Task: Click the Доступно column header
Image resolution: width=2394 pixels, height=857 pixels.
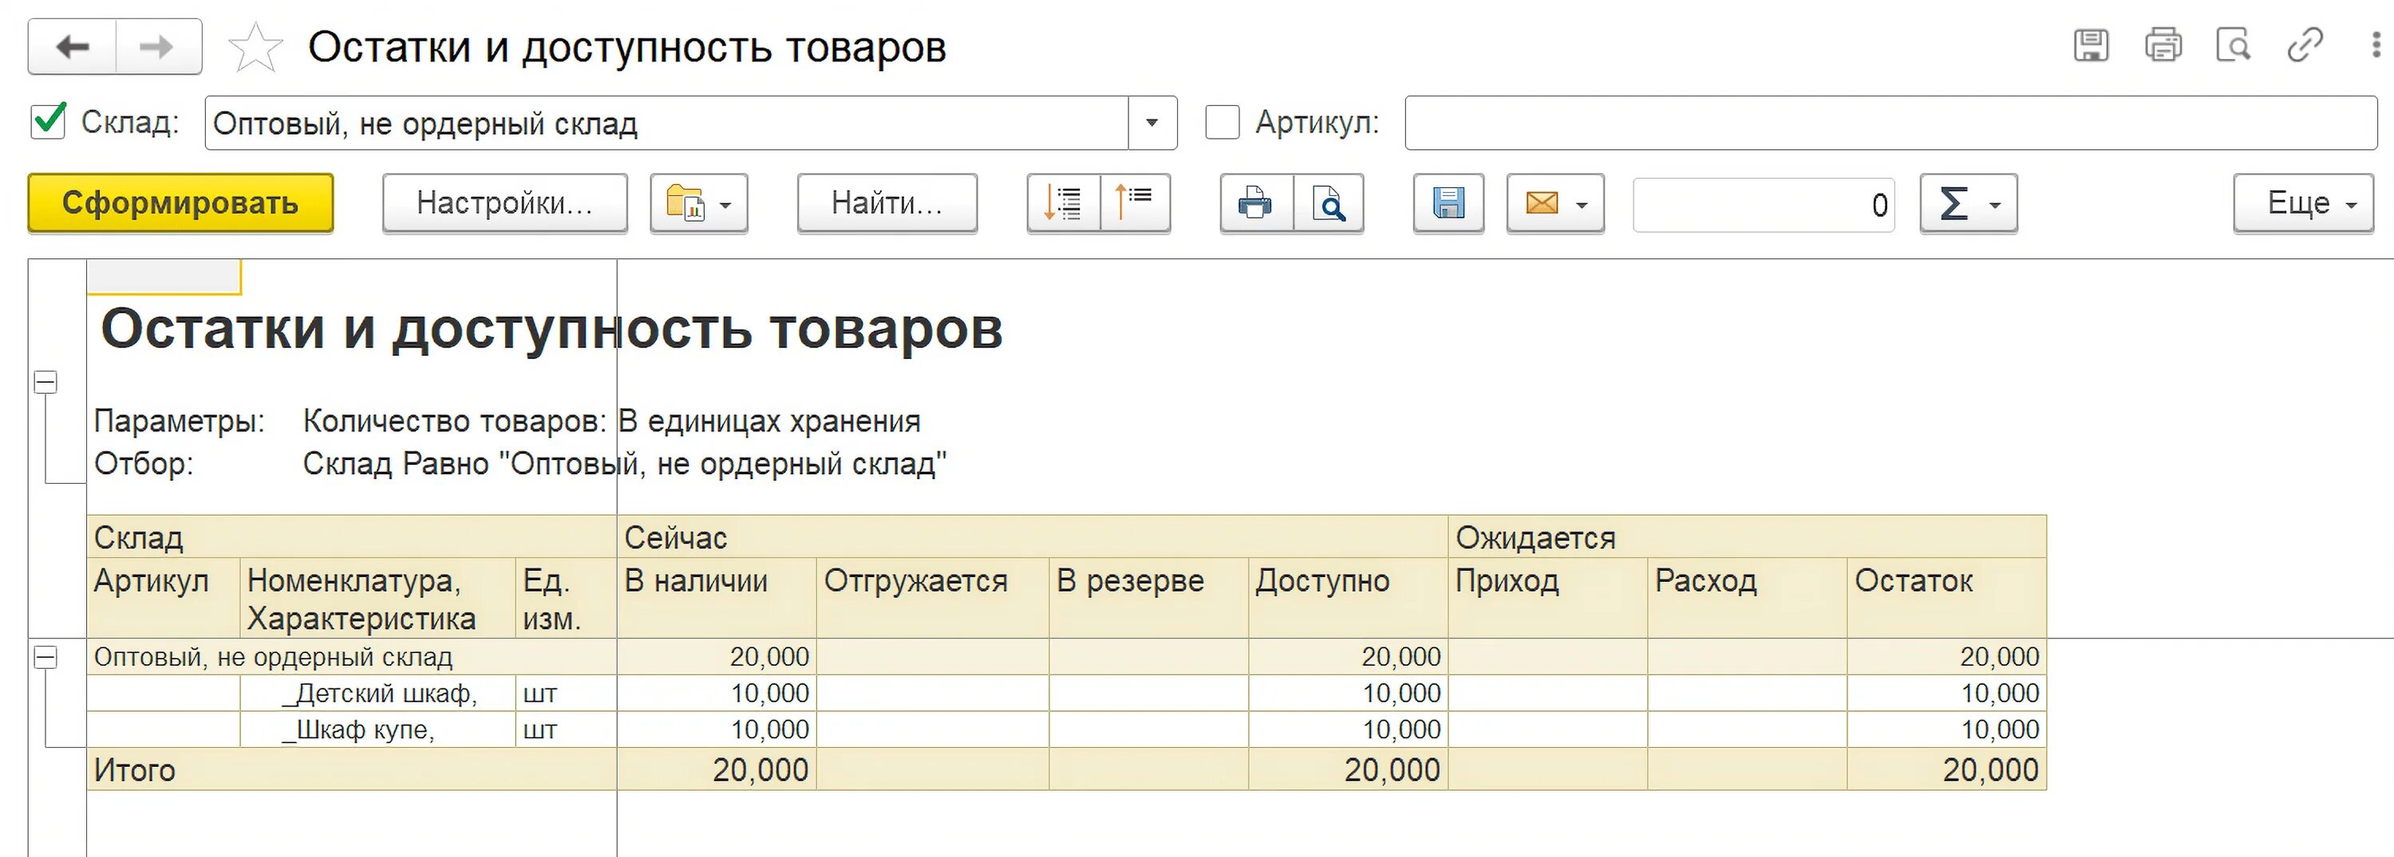Action: [x=1349, y=598]
